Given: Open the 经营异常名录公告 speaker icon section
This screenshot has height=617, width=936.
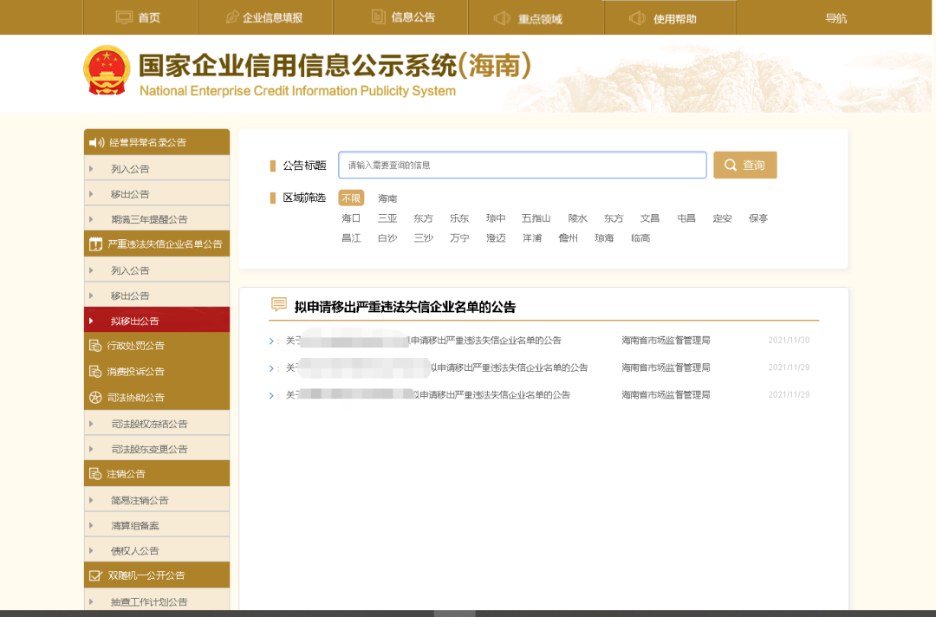Looking at the screenshot, I should coord(96,142).
